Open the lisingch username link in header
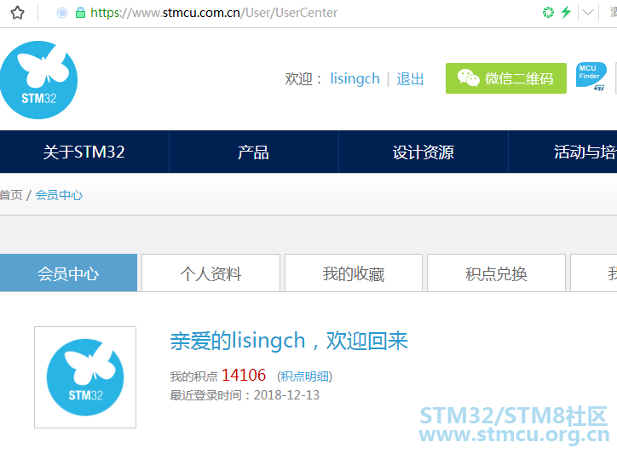This screenshot has height=454, width=617. click(355, 78)
